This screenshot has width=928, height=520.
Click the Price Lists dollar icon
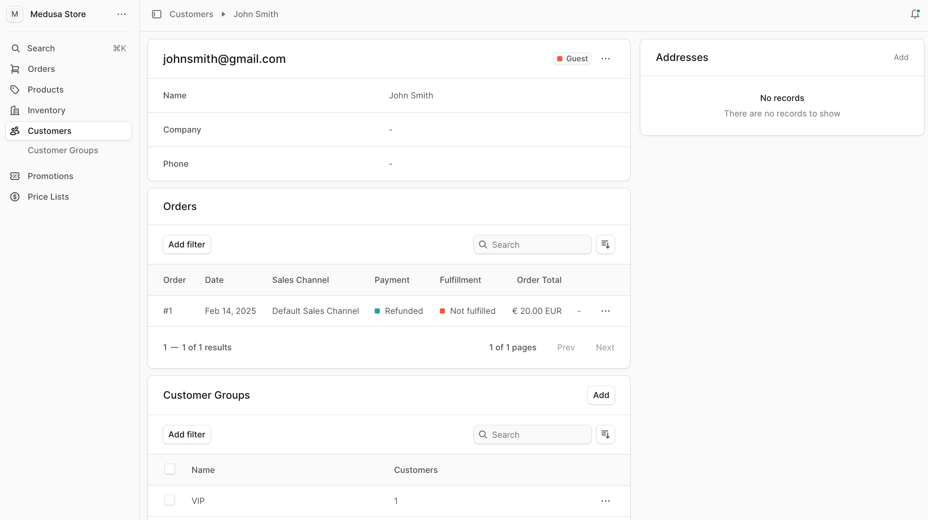click(15, 197)
